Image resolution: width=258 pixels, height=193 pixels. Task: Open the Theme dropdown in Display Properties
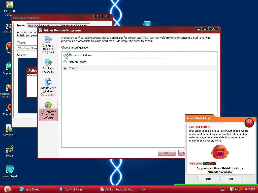click(x=27, y=48)
